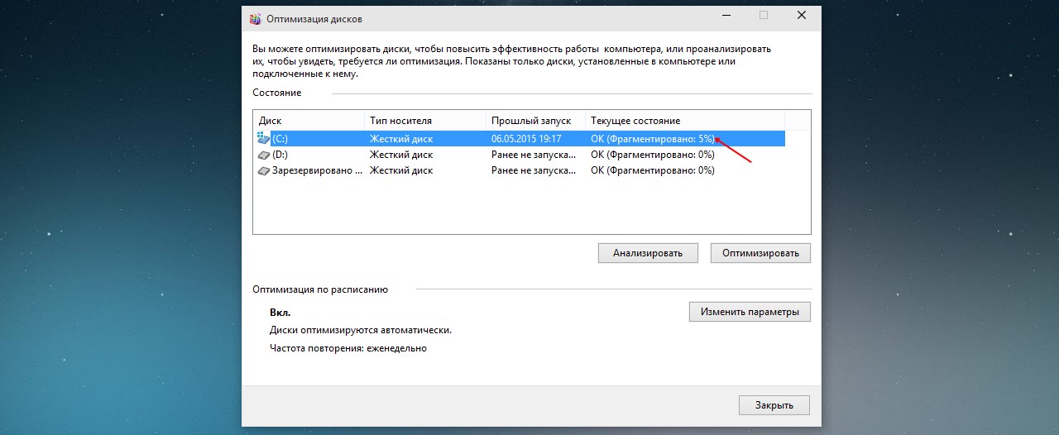Image resolution: width=1059 pixels, height=435 pixels.
Task: Click the Disk Optimization icon in title bar
Action: pos(256,18)
